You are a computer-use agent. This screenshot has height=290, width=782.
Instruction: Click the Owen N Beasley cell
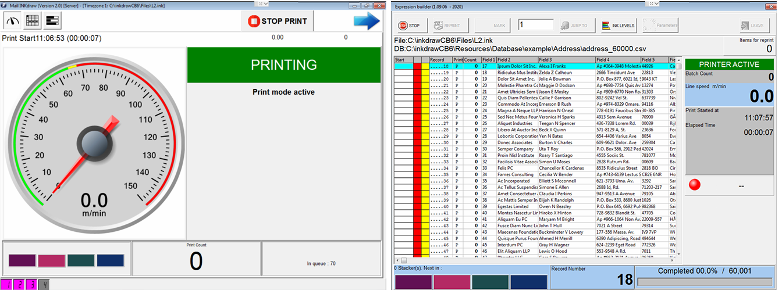pos(566,206)
